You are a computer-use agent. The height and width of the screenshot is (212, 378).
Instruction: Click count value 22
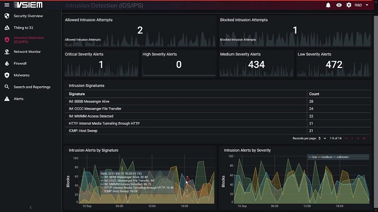click(x=311, y=116)
